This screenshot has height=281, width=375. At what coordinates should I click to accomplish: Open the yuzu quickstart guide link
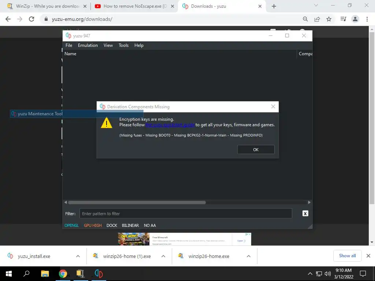point(170,125)
